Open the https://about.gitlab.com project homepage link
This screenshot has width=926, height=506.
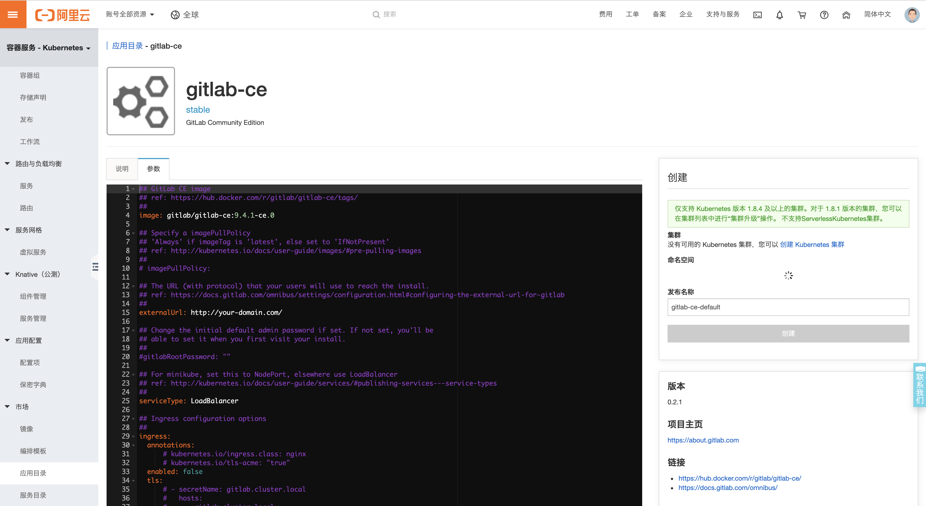703,440
